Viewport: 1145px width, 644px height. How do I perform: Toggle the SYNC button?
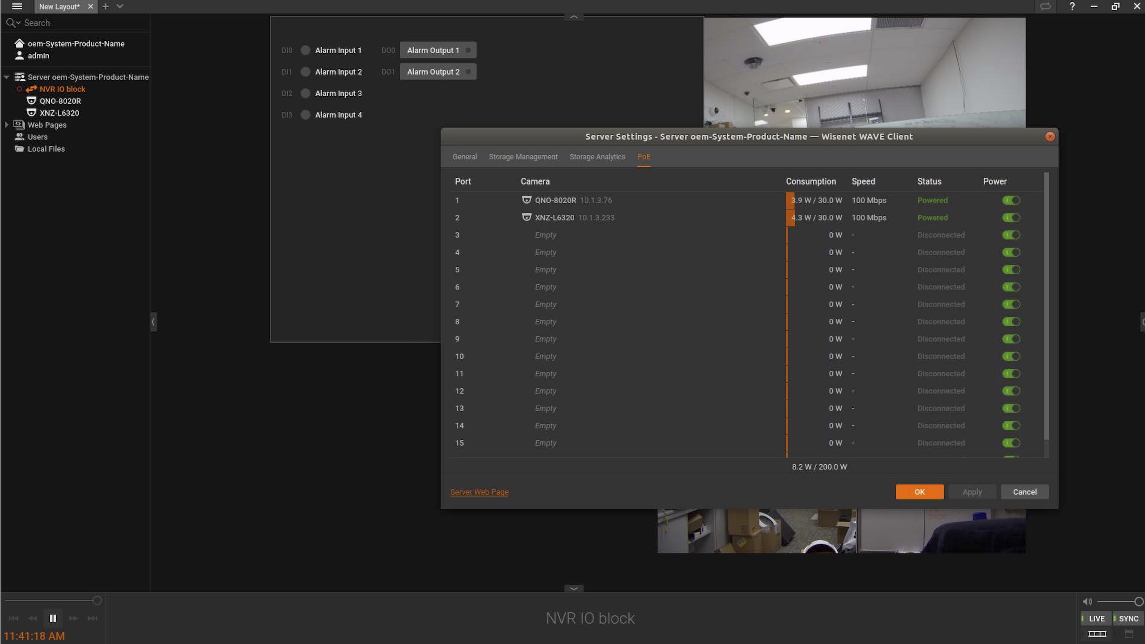[1128, 618]
